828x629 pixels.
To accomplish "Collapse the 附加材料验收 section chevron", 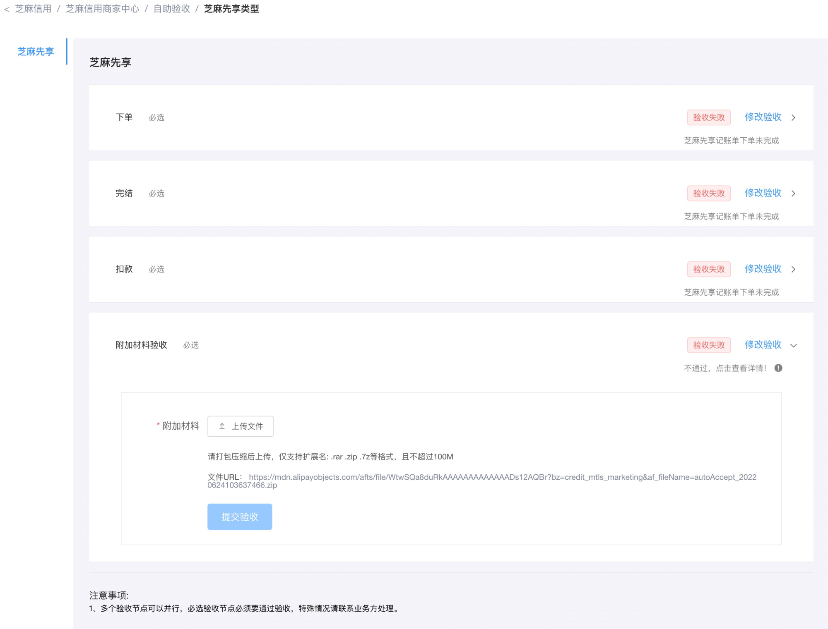I will tap(793, 345).
